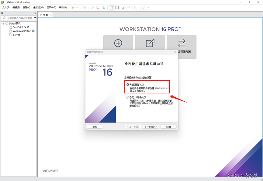Click the Unity mode toolbar icon

coord(128,8)
